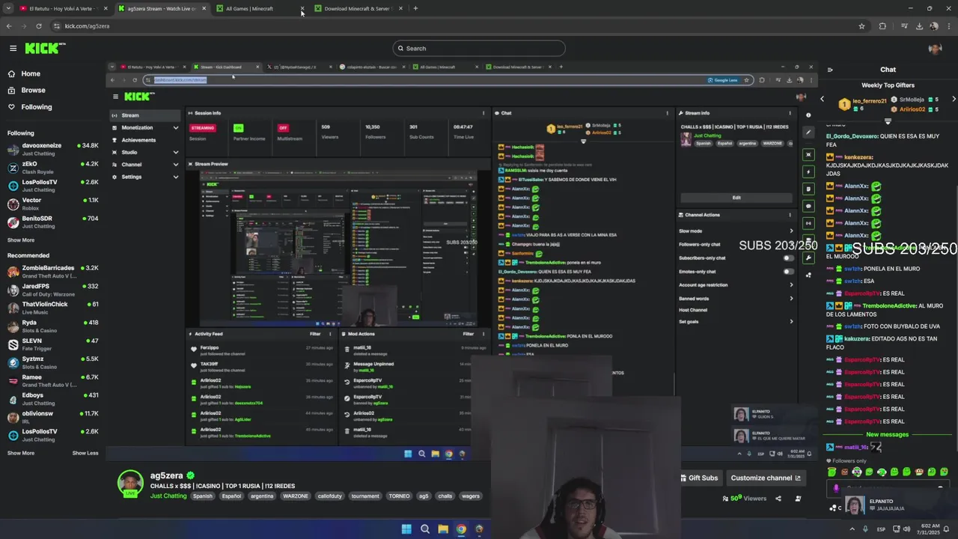Jump to New messages in chat
Image resolution: width=958 pixels, height=539 pixels.
887,434
